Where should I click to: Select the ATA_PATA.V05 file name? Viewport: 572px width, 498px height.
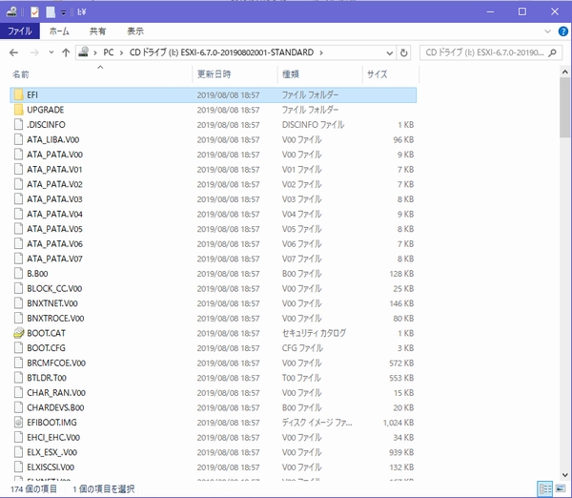[x=54, y=229]
